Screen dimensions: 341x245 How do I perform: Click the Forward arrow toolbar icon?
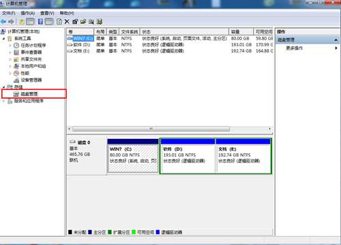click(11, 22)
